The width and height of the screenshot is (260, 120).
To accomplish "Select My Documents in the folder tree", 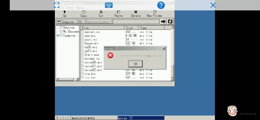I will (x=71, y=31).
